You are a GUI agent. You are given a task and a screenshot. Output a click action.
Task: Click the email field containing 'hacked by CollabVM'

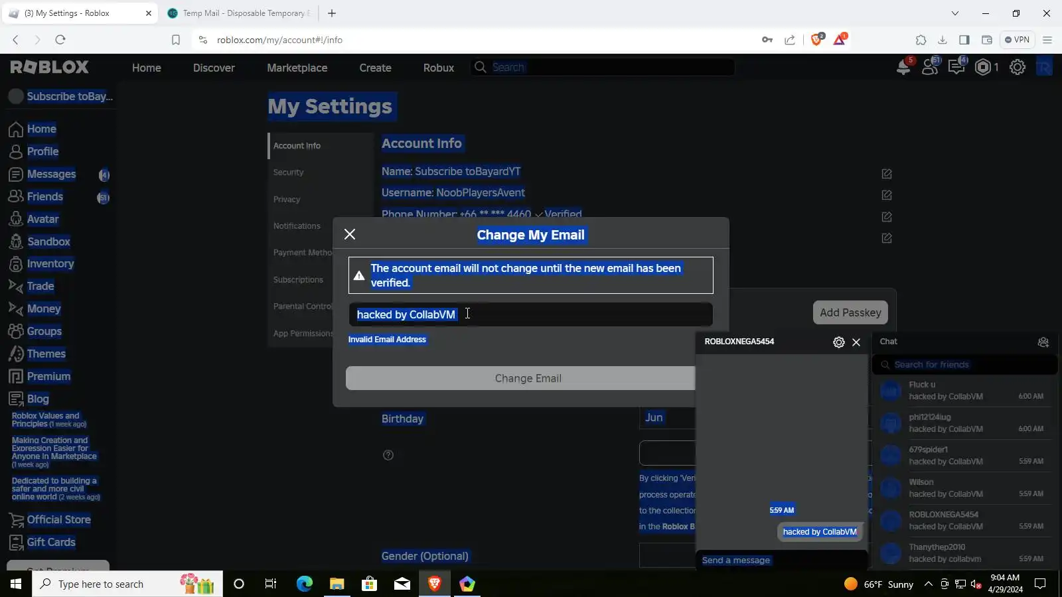(x=530, y=314)
